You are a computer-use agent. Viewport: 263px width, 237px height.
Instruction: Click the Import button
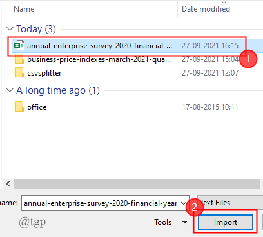(x=226, y=222)
